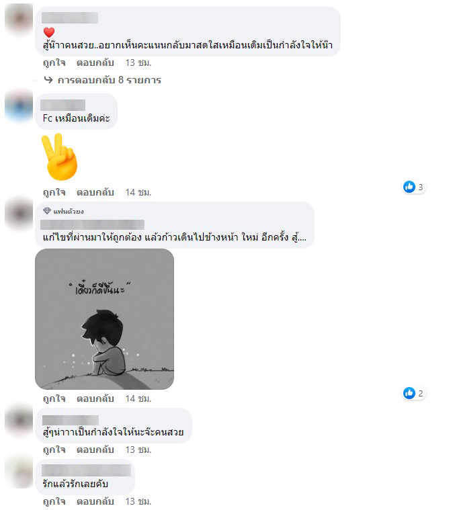This screenshot has height=510, width=453.
Task: Open first commenter's blurred profile picture
Action: pos(19,19)
